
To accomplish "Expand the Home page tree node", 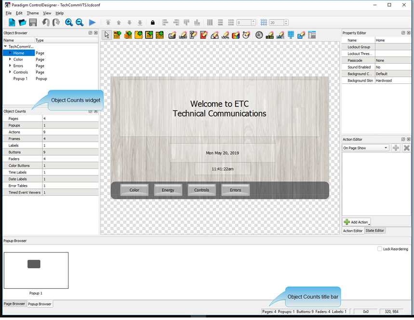I will 10,53.
